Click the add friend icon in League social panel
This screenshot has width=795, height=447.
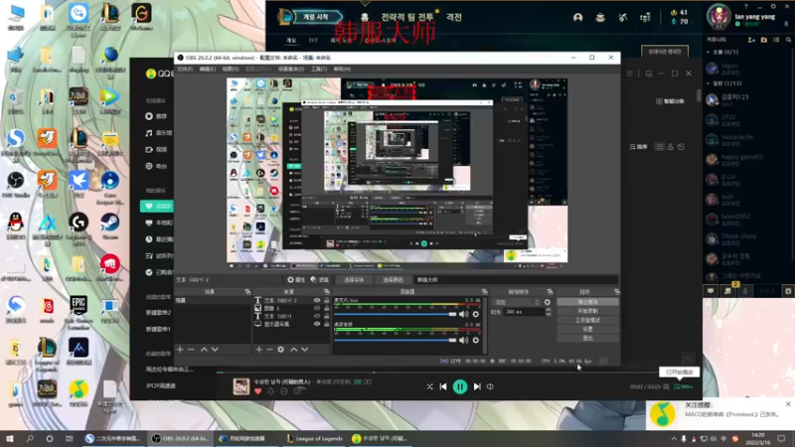pyautogui.click(x=751, y=40)
